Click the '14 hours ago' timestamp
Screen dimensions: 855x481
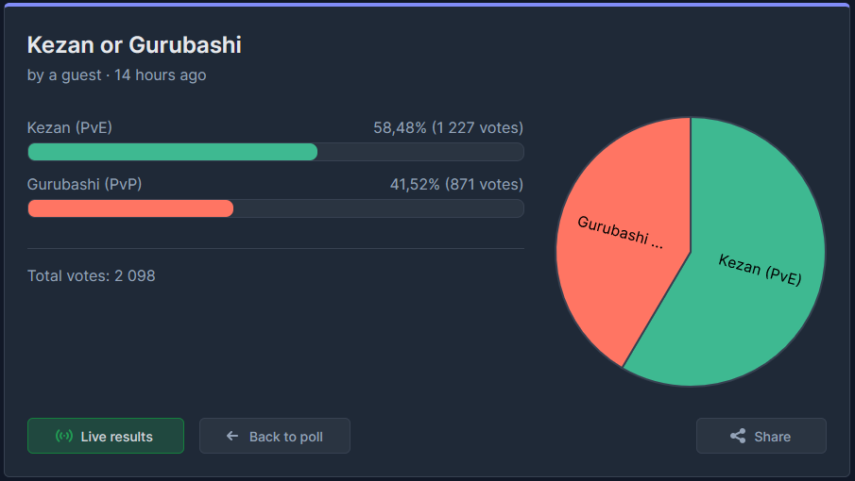coord(161,75)
